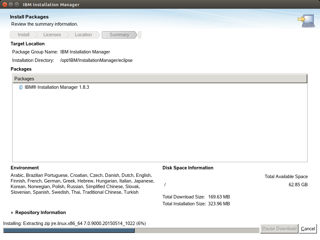
Task: Click the Total Available Space column label
Action: tap(286, 177)
